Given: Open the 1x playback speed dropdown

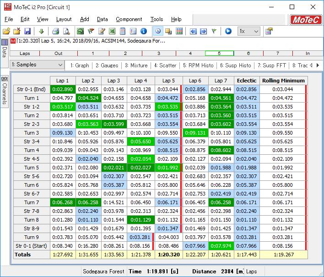Looking at the screenshot, I should pos(249,32).
